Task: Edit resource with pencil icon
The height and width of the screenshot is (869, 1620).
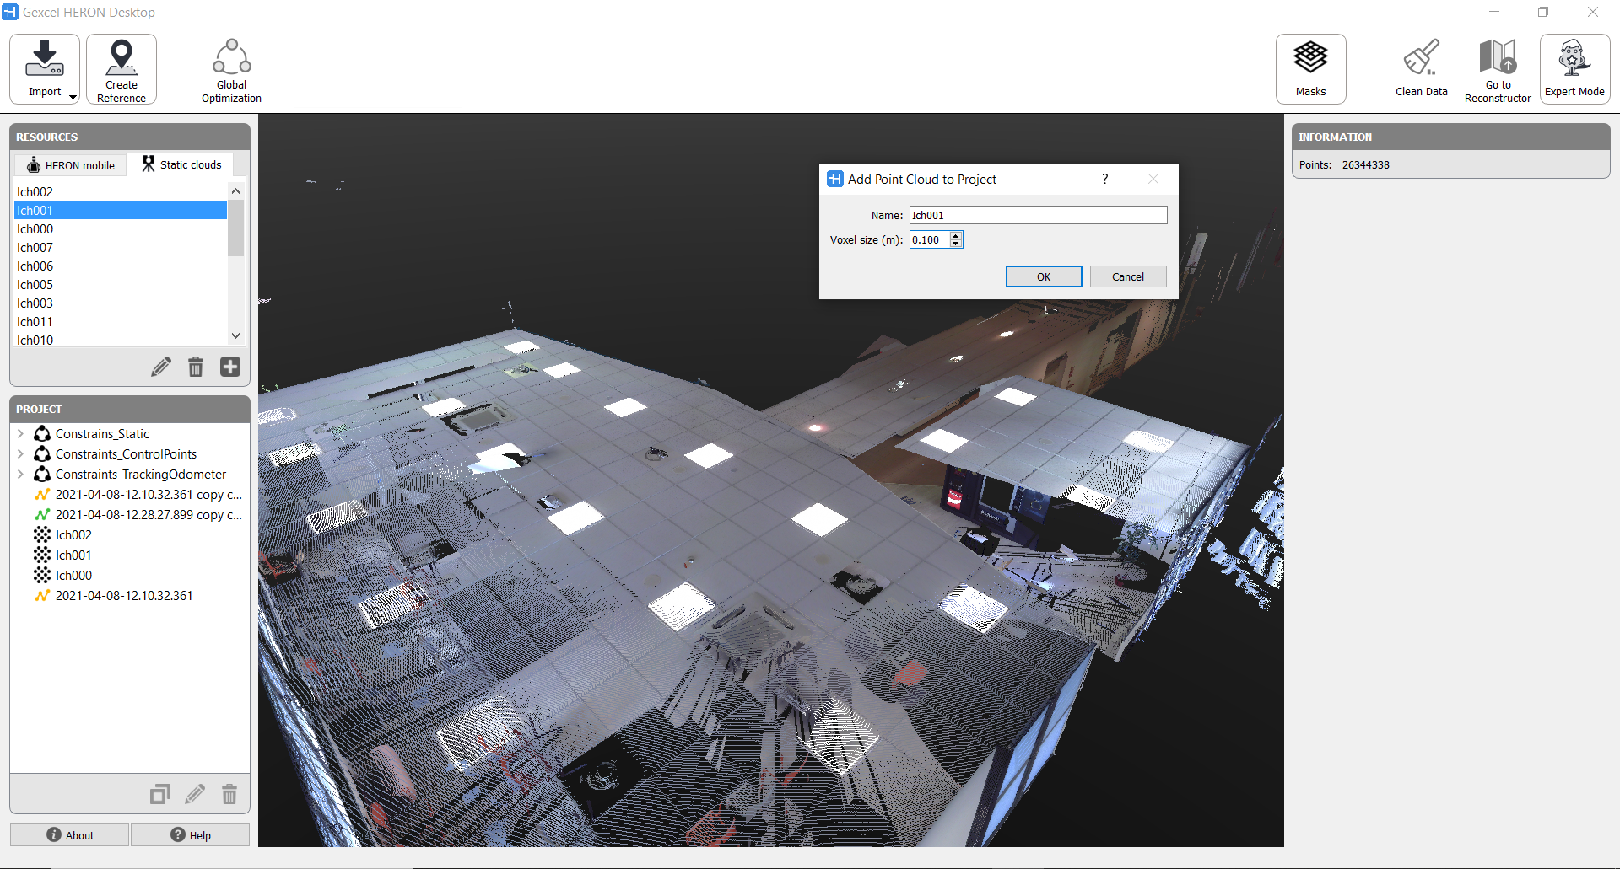Action: (160, 367)
